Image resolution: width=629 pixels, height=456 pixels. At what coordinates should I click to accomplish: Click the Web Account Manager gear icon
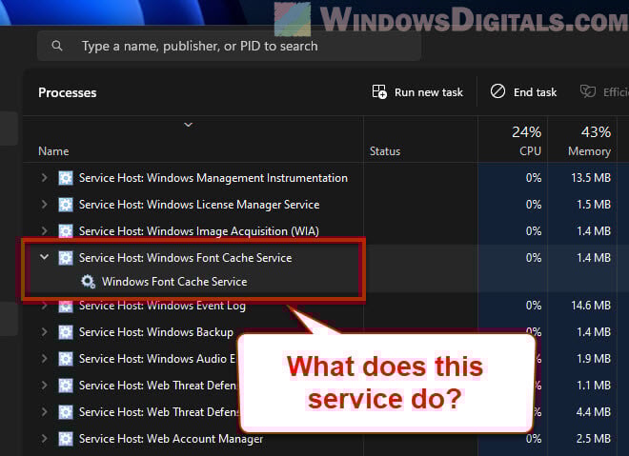coord(66,438)
